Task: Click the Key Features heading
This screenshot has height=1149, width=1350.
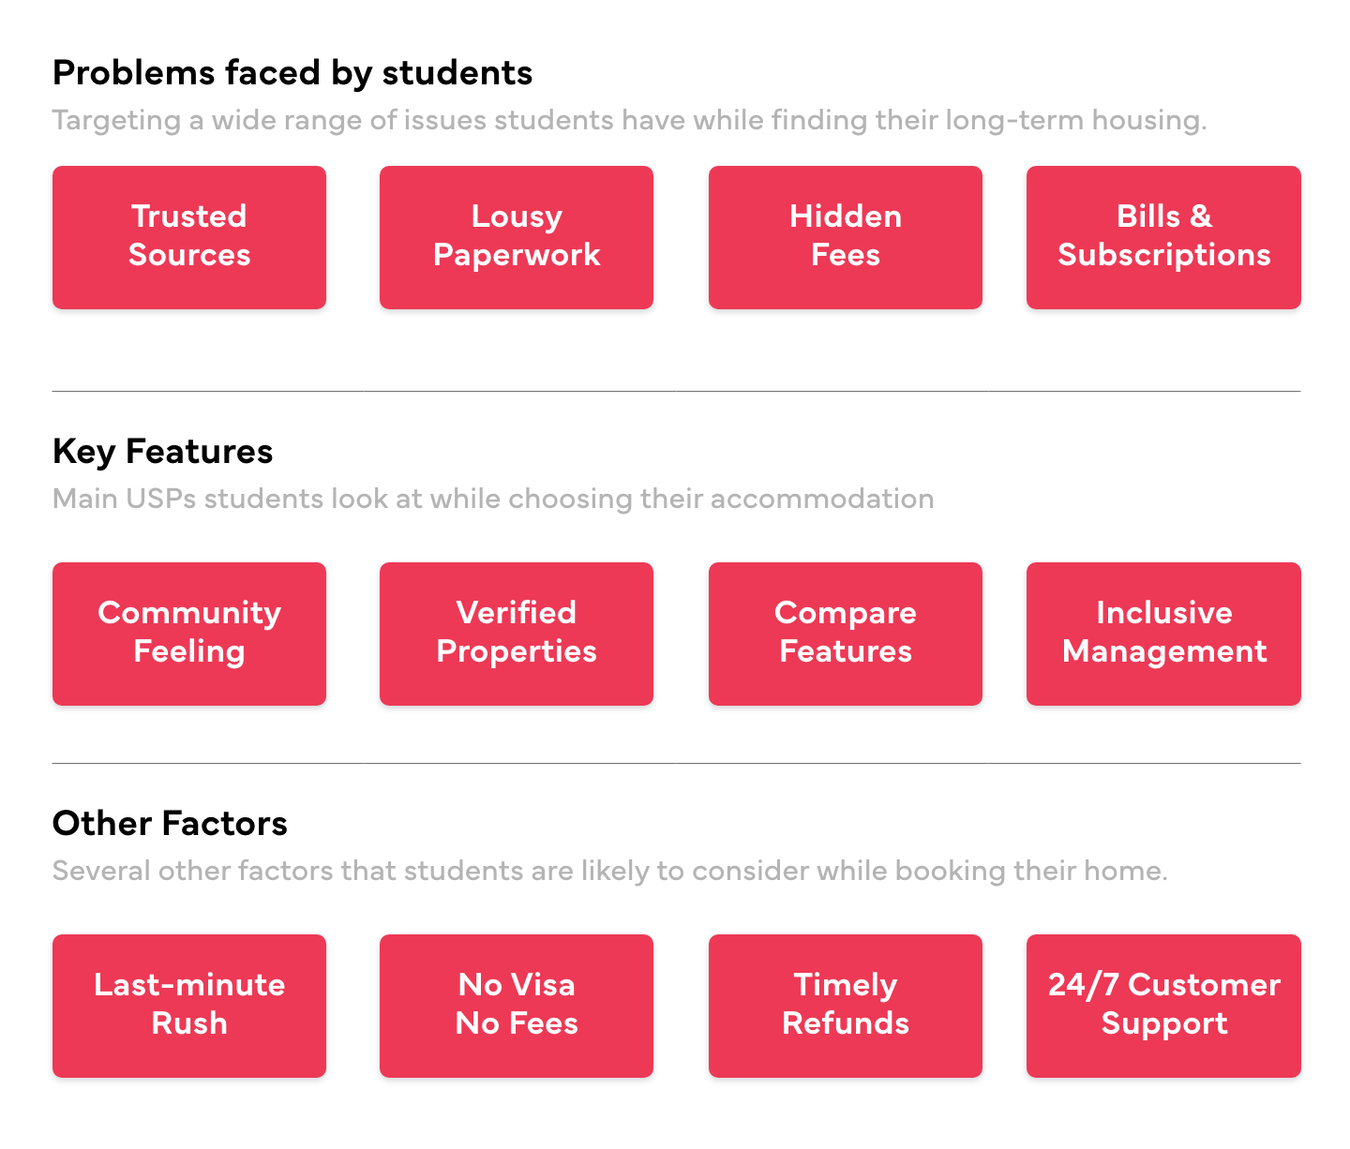Action: click(163, 452)
